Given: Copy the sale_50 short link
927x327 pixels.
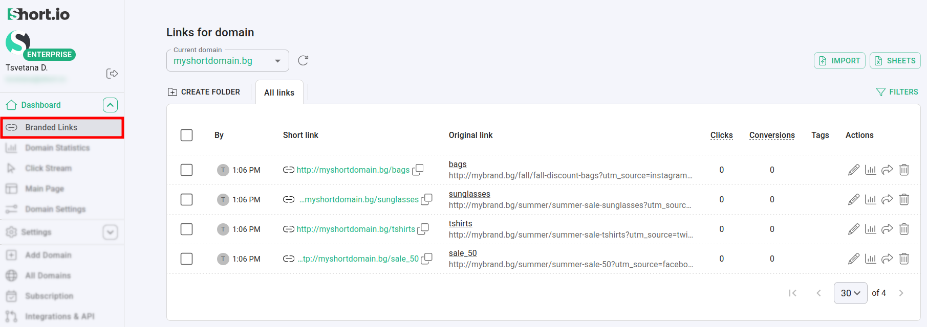Looking at the screenshot, I should (x=426, y=259).
